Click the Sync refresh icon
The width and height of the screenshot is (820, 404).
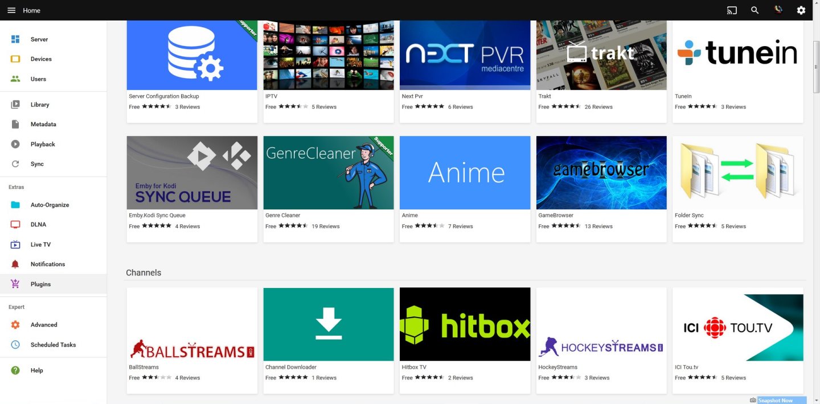(15, 164)
